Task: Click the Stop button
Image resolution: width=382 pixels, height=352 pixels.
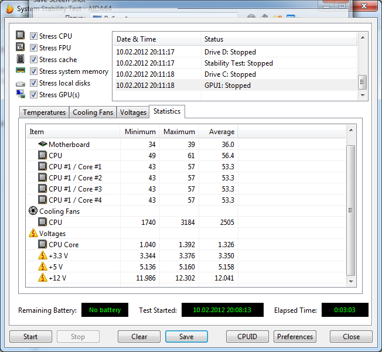Action: 78,336
